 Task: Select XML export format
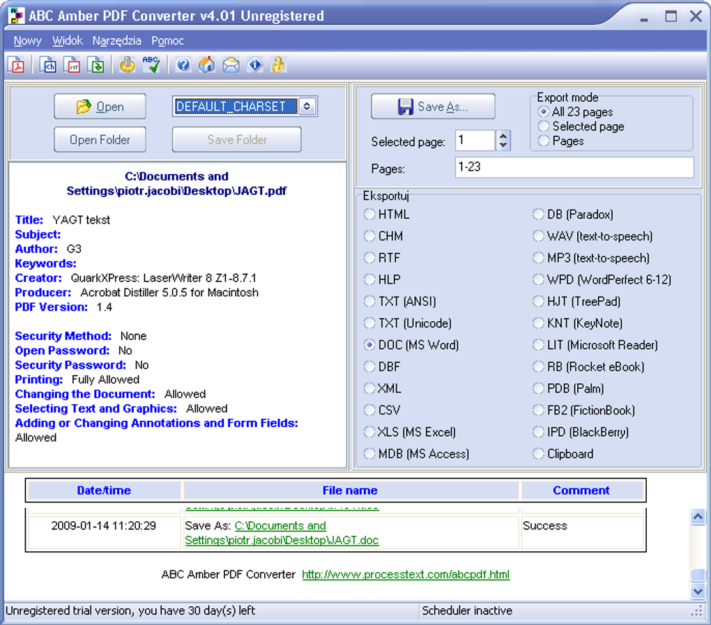coord(383,388)
